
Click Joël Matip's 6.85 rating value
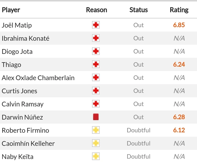point(179,25)
